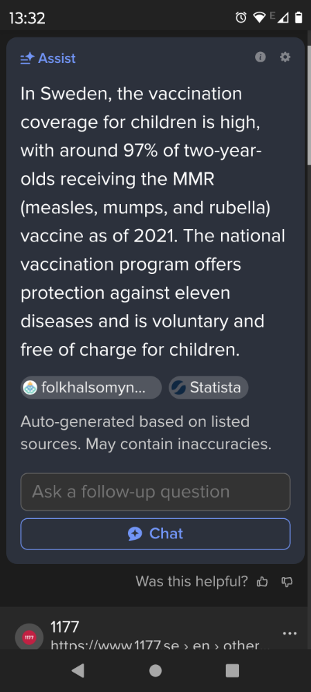Tap Android back navigation button

(x=78, y=671)
